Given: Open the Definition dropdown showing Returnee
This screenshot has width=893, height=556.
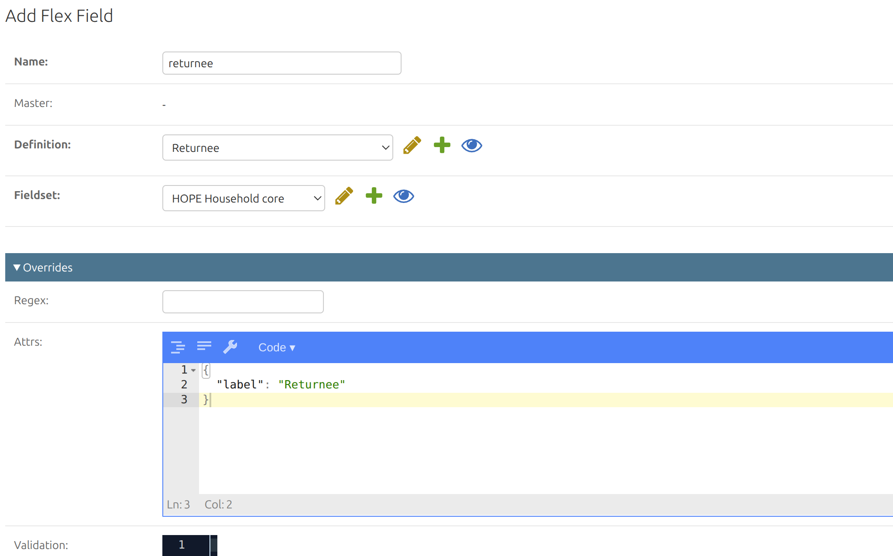Looking at the screenshot, I should tap(278, 148).
